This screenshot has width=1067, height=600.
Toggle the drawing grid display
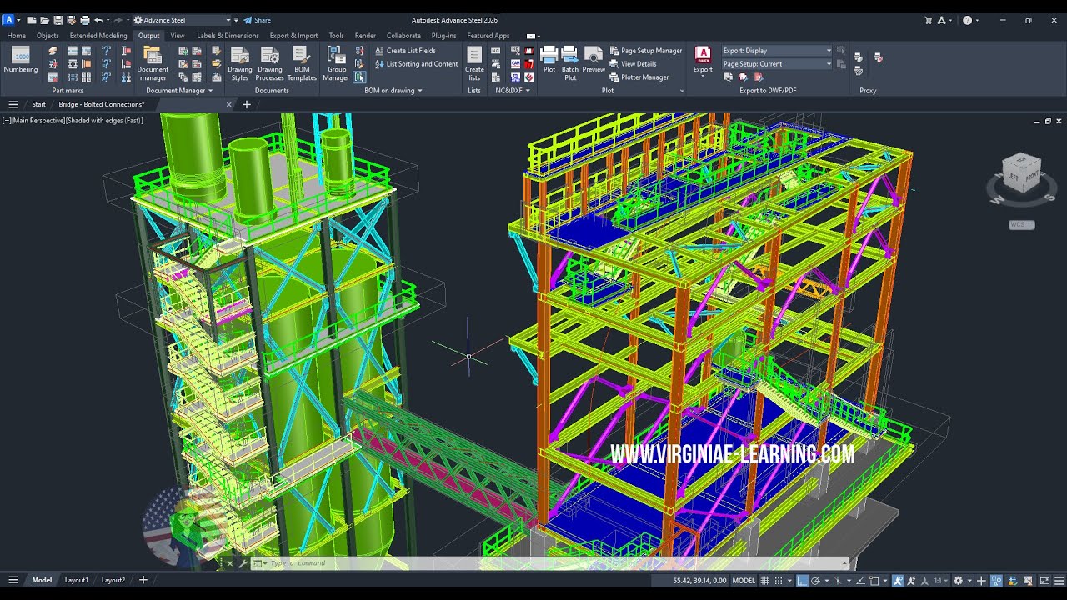click(765, 581)
